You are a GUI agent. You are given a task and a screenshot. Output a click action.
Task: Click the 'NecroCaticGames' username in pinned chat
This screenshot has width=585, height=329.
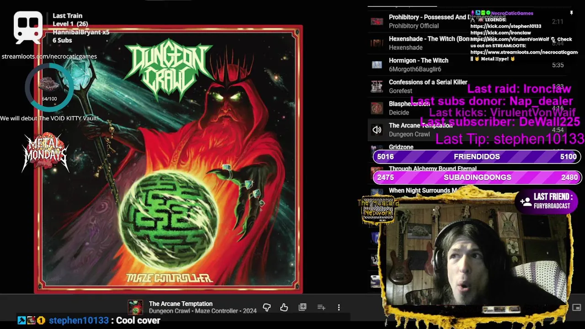[x=512, y=13]
